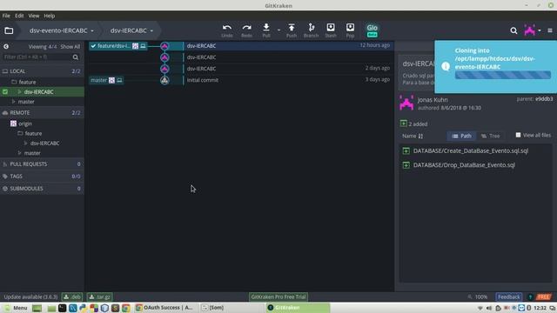Click the help question mark in status bar
The image size is (557, 313).
coord(530,297)
